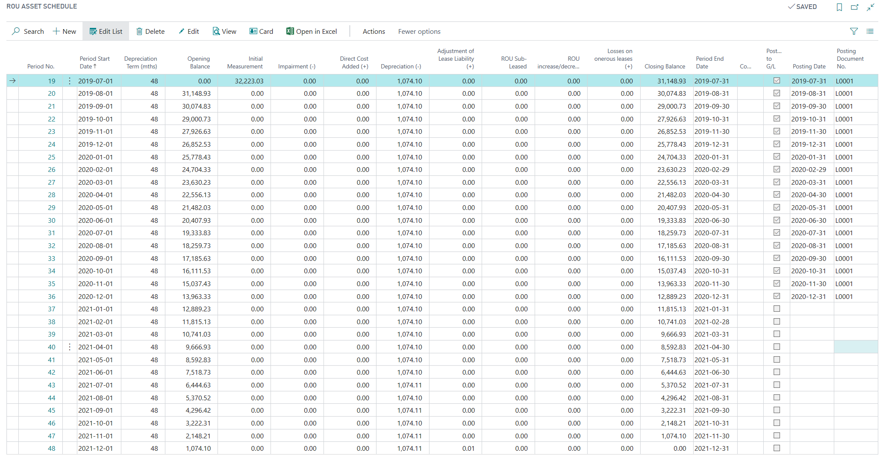Switch to Edit List mode

point(106,31)
